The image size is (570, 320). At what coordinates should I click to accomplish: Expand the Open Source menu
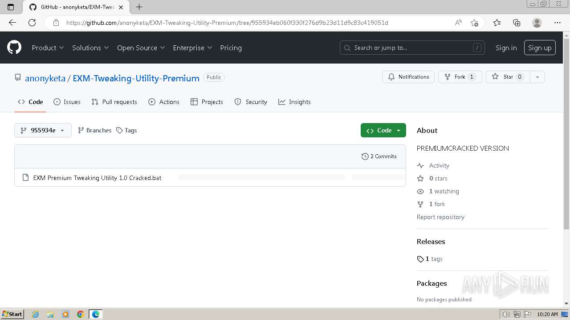point(141,48)
